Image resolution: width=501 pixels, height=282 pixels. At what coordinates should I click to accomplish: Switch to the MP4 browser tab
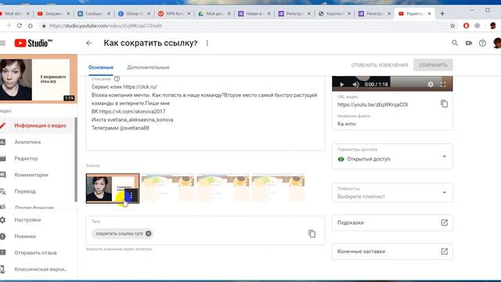point(174,14)
